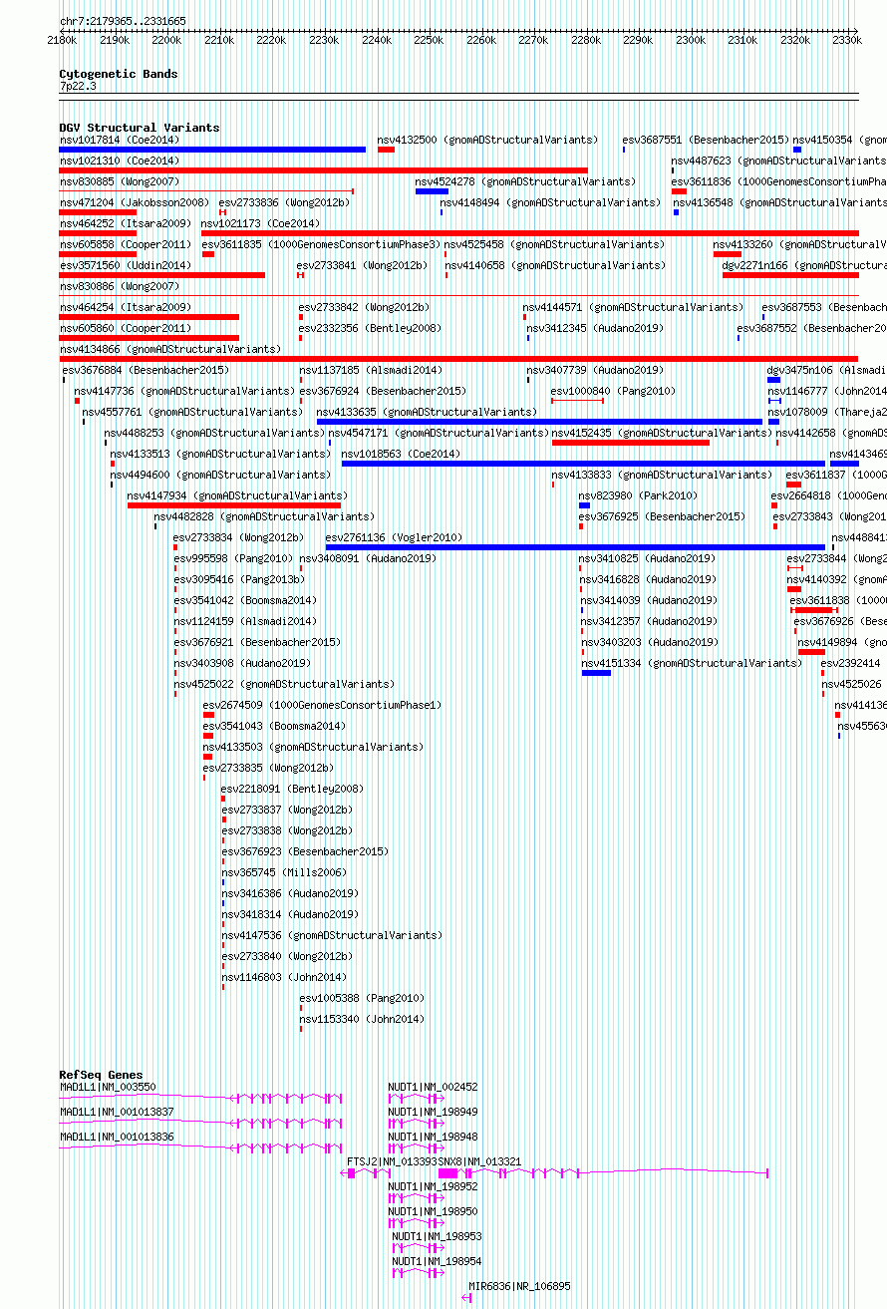Select gene SNX8|NM_013321 label
887x1309 pixels.
(x=480, y=1161)
